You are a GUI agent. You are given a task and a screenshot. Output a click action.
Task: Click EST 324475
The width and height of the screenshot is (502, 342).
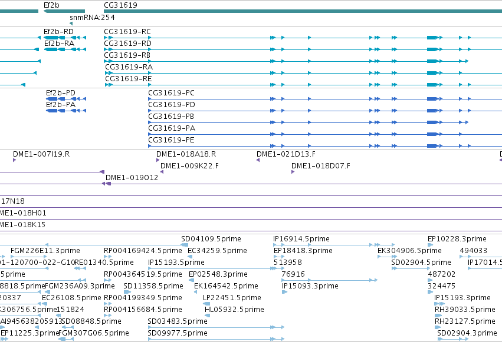(441, 287)
